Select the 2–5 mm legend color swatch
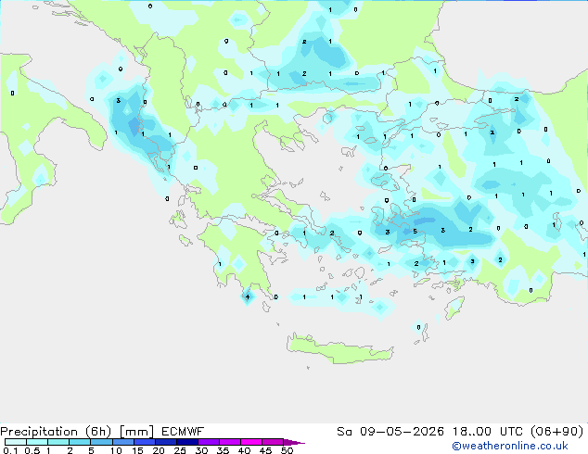 80,442
